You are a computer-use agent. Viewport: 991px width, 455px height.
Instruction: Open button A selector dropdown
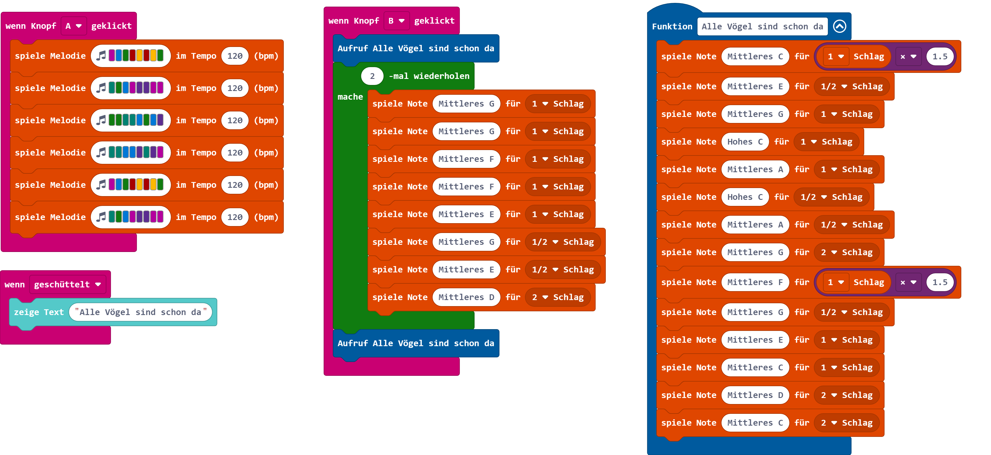74,26
